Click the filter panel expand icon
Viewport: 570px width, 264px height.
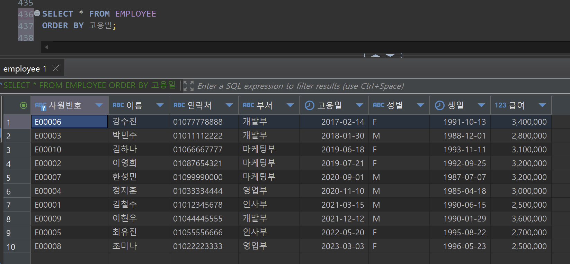(x=188, y=86)
